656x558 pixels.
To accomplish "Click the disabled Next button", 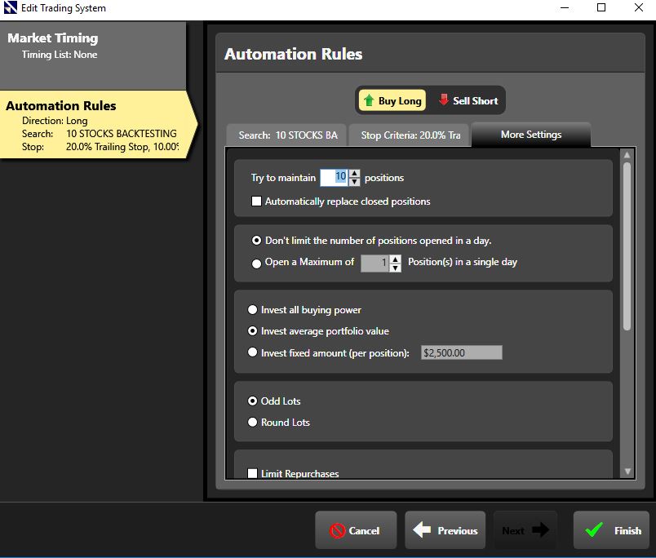I will click(x=525, y=530).
